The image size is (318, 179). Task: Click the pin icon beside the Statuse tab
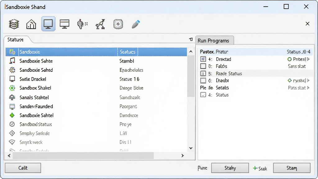click(191, 39)
